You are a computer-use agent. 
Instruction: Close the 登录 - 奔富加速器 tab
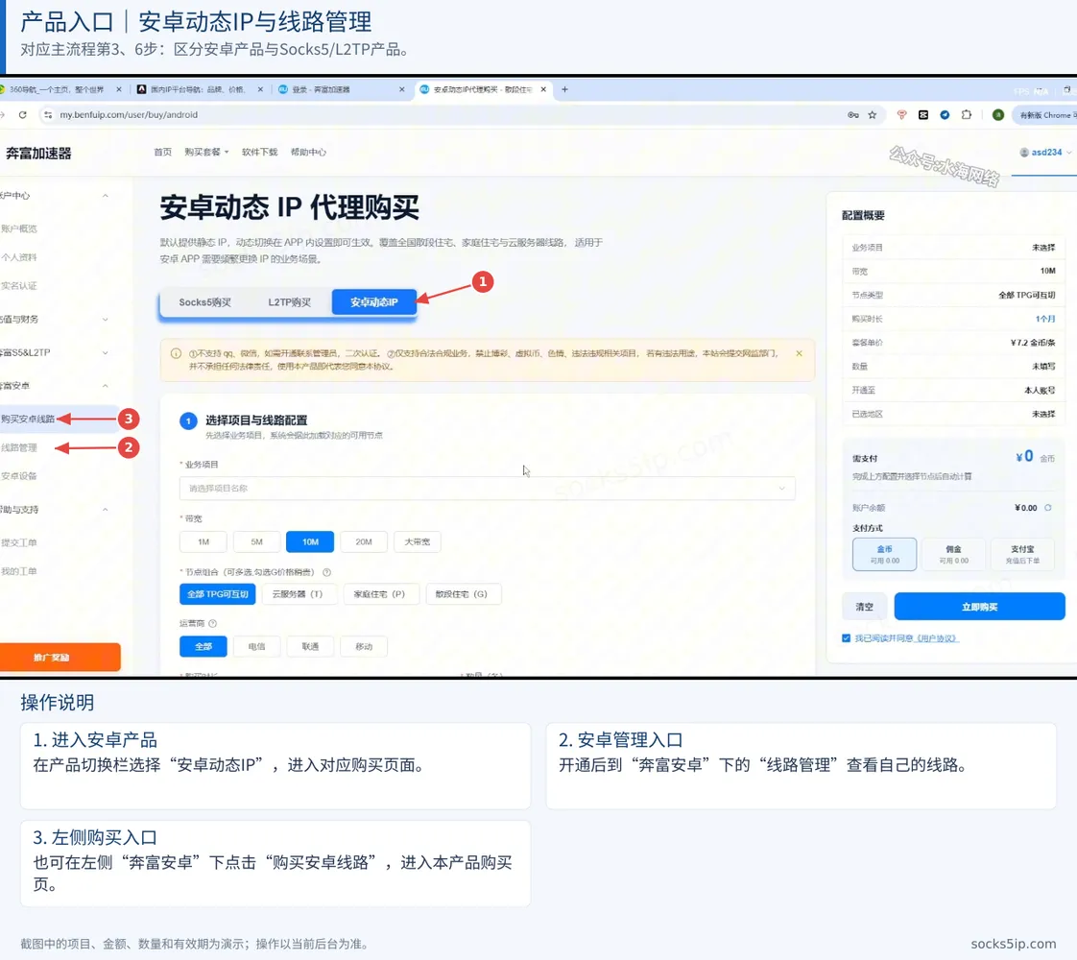click(x=402, y=89)
